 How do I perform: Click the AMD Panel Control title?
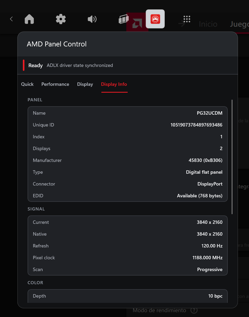coord(57,44)
